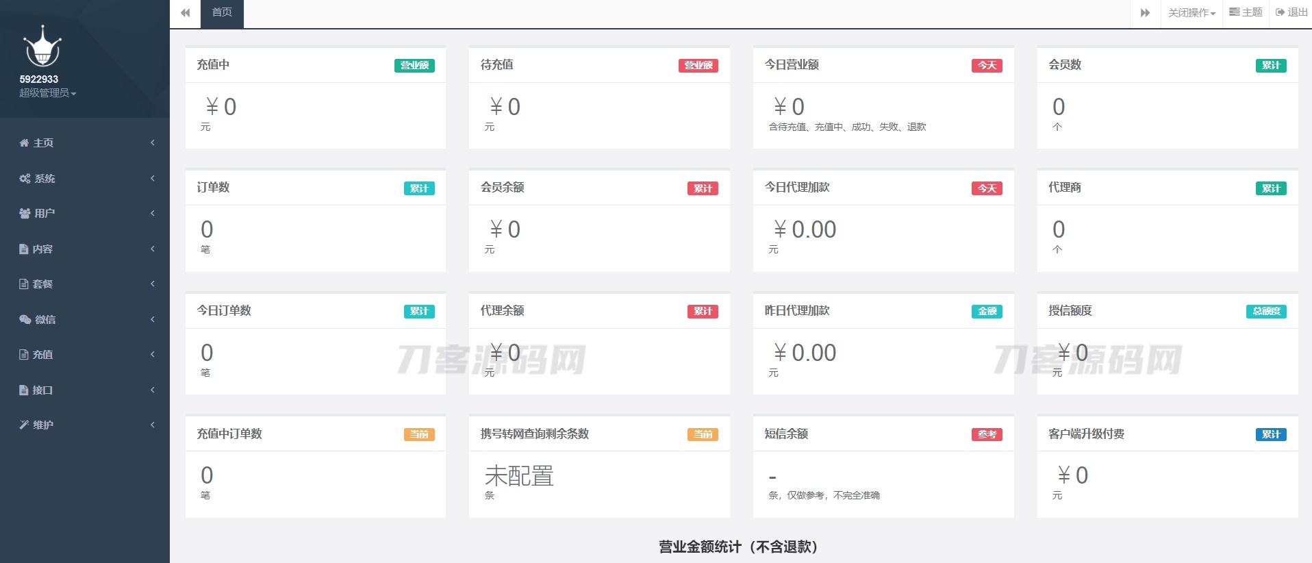Viewport: 1312px width, 563px height.
Task: Click the wrench icon beside 维护
Action: click(x=24, y=425)
